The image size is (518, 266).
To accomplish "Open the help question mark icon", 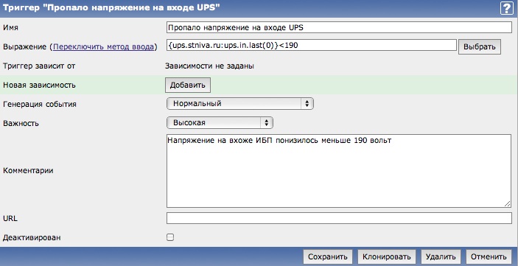I will pos(507,8).
